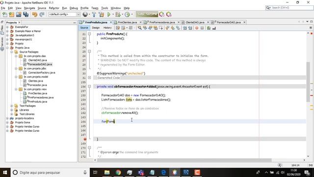Select FrmProduto.java in project tree
Screen dimensions: 314x177
37,102
